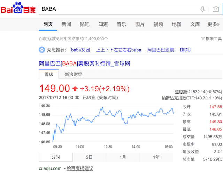Click the 总市值 value 3718.29亿
This screenshot has height=173, width=223.
pos(213,159)
